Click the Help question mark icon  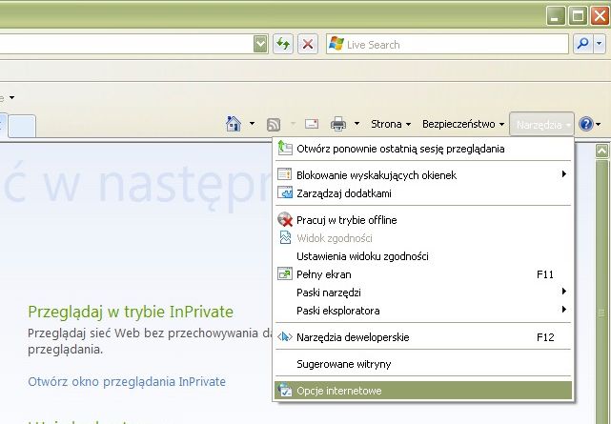pos(586,124)
